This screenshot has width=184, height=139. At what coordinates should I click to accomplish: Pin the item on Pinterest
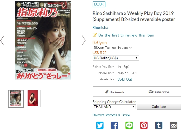[x=144, y=125]
